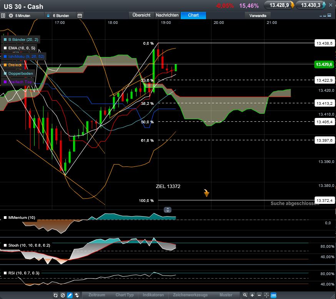Select the 13.397,6 Fibonacci price label
Image resolution: width=336 pixels, height=299 pixels.
point(324,140)
